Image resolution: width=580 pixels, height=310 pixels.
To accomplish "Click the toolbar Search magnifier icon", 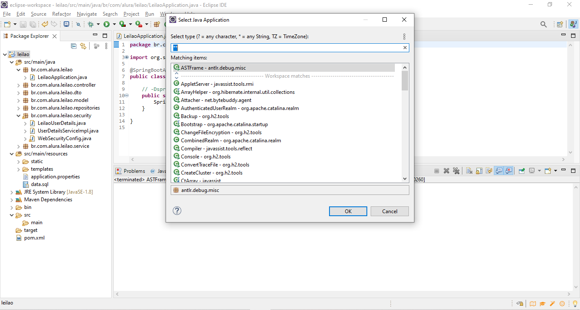I will pyautogui.click(x=543, y=24).
